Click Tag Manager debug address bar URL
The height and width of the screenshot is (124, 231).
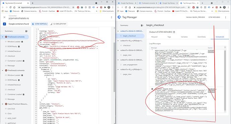point(161,7)
